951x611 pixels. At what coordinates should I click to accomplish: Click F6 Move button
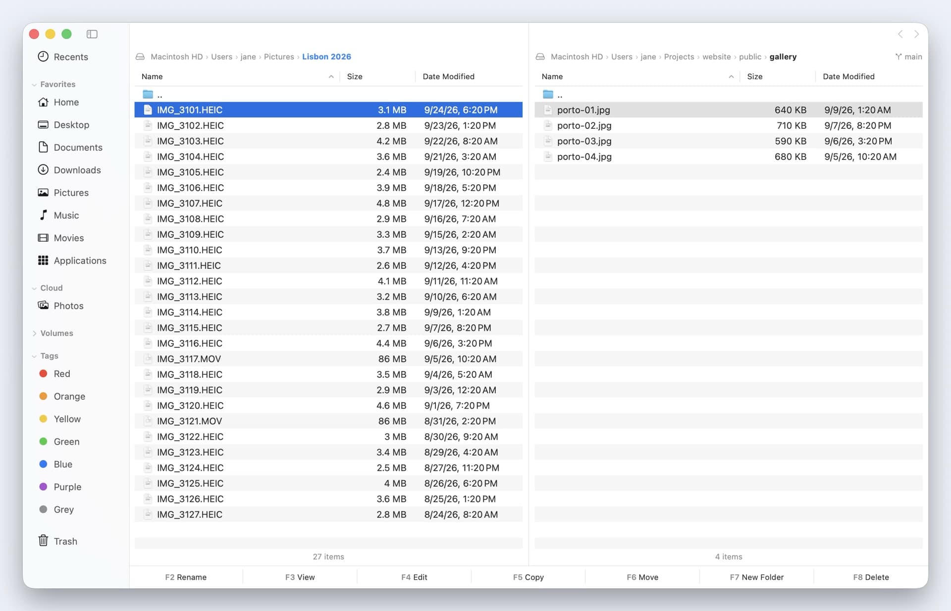642,577
